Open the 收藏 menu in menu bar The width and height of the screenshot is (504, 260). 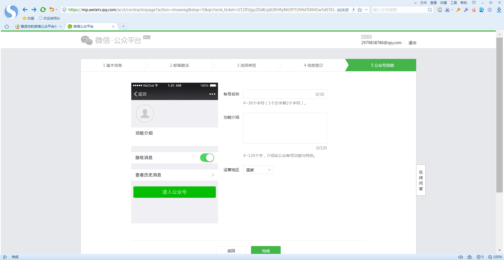point(444,3)
